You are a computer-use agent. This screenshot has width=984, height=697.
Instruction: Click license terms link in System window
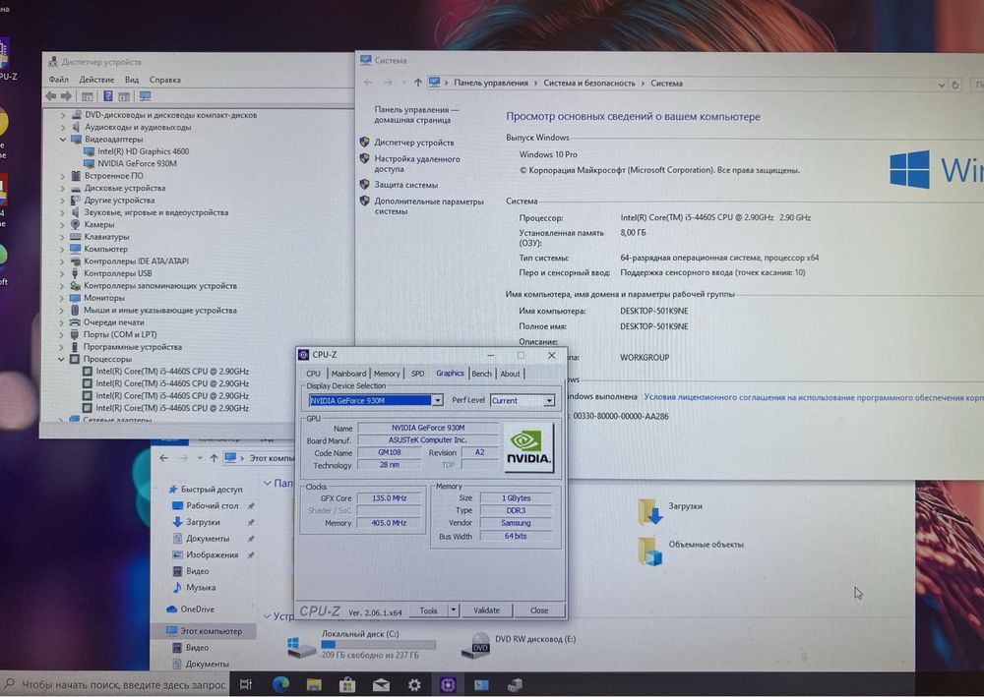(x=814, y=397)
